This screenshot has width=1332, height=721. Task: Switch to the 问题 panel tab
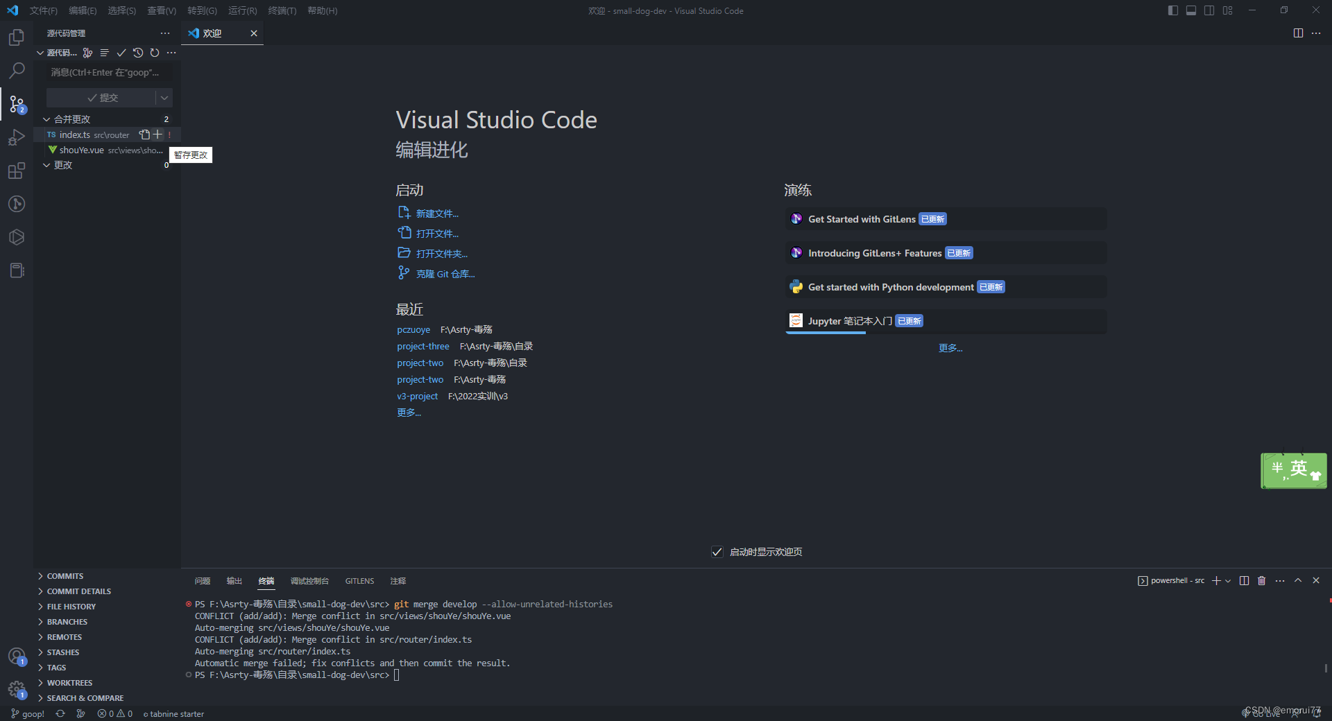203,581
